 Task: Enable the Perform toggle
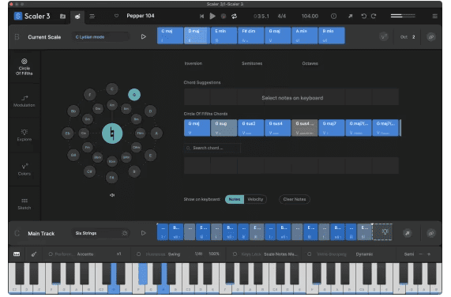coord(51,254)
